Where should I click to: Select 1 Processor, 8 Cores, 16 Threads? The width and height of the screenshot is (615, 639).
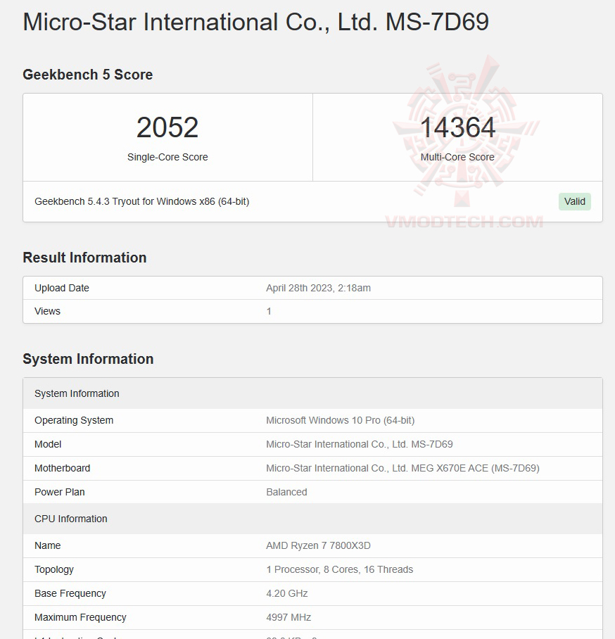(339, 570)
